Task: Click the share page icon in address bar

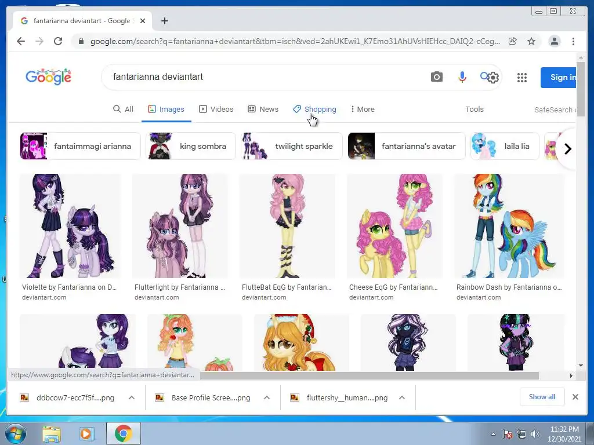Action: 513,41
